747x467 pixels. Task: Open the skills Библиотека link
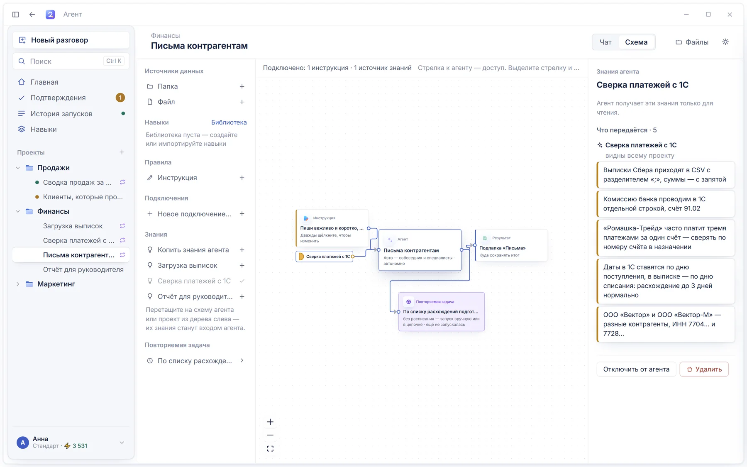point(229,122)
